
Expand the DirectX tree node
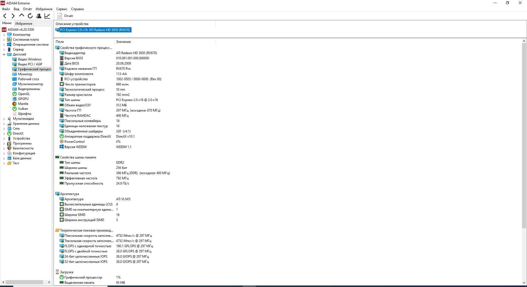click(x=4, y=133)
